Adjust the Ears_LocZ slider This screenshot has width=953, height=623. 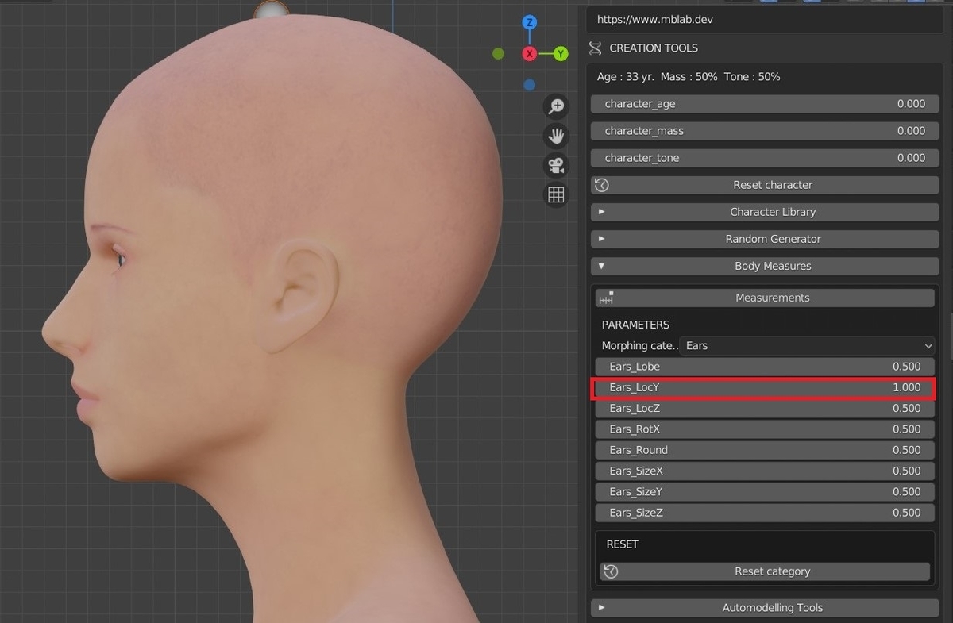pyautogui.click(x=765, y=408)
